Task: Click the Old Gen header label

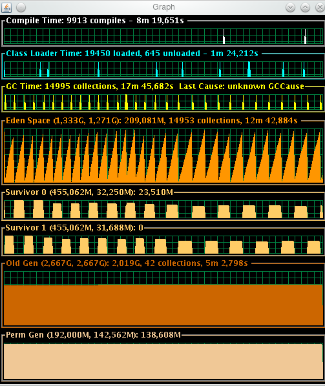Action: (127, 263)
